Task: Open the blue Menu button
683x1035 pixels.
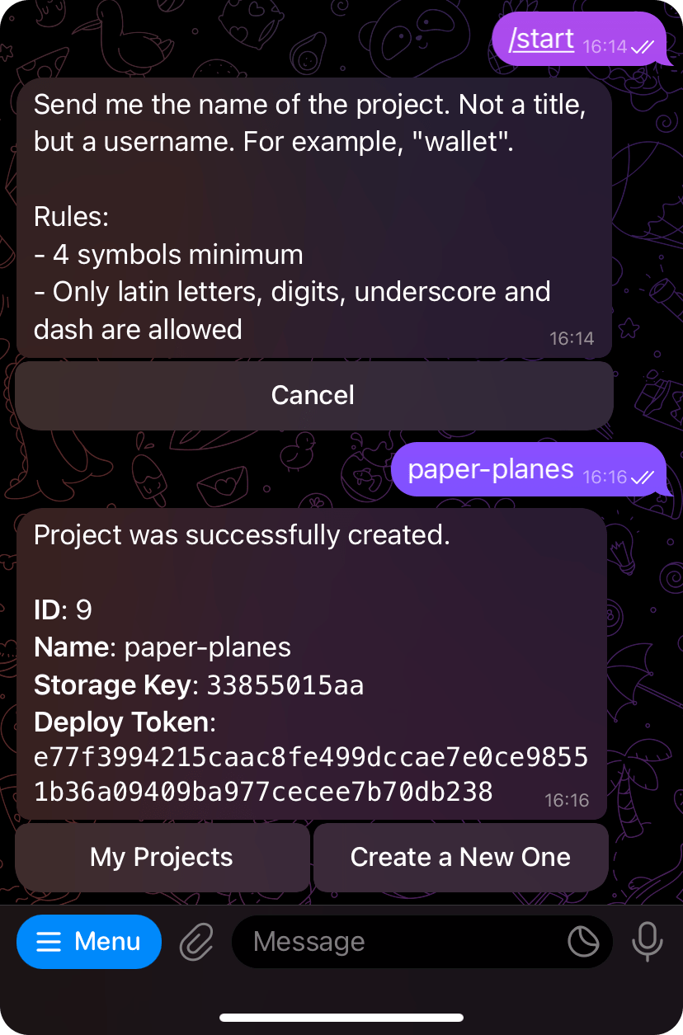Action: tap(89, 942)
